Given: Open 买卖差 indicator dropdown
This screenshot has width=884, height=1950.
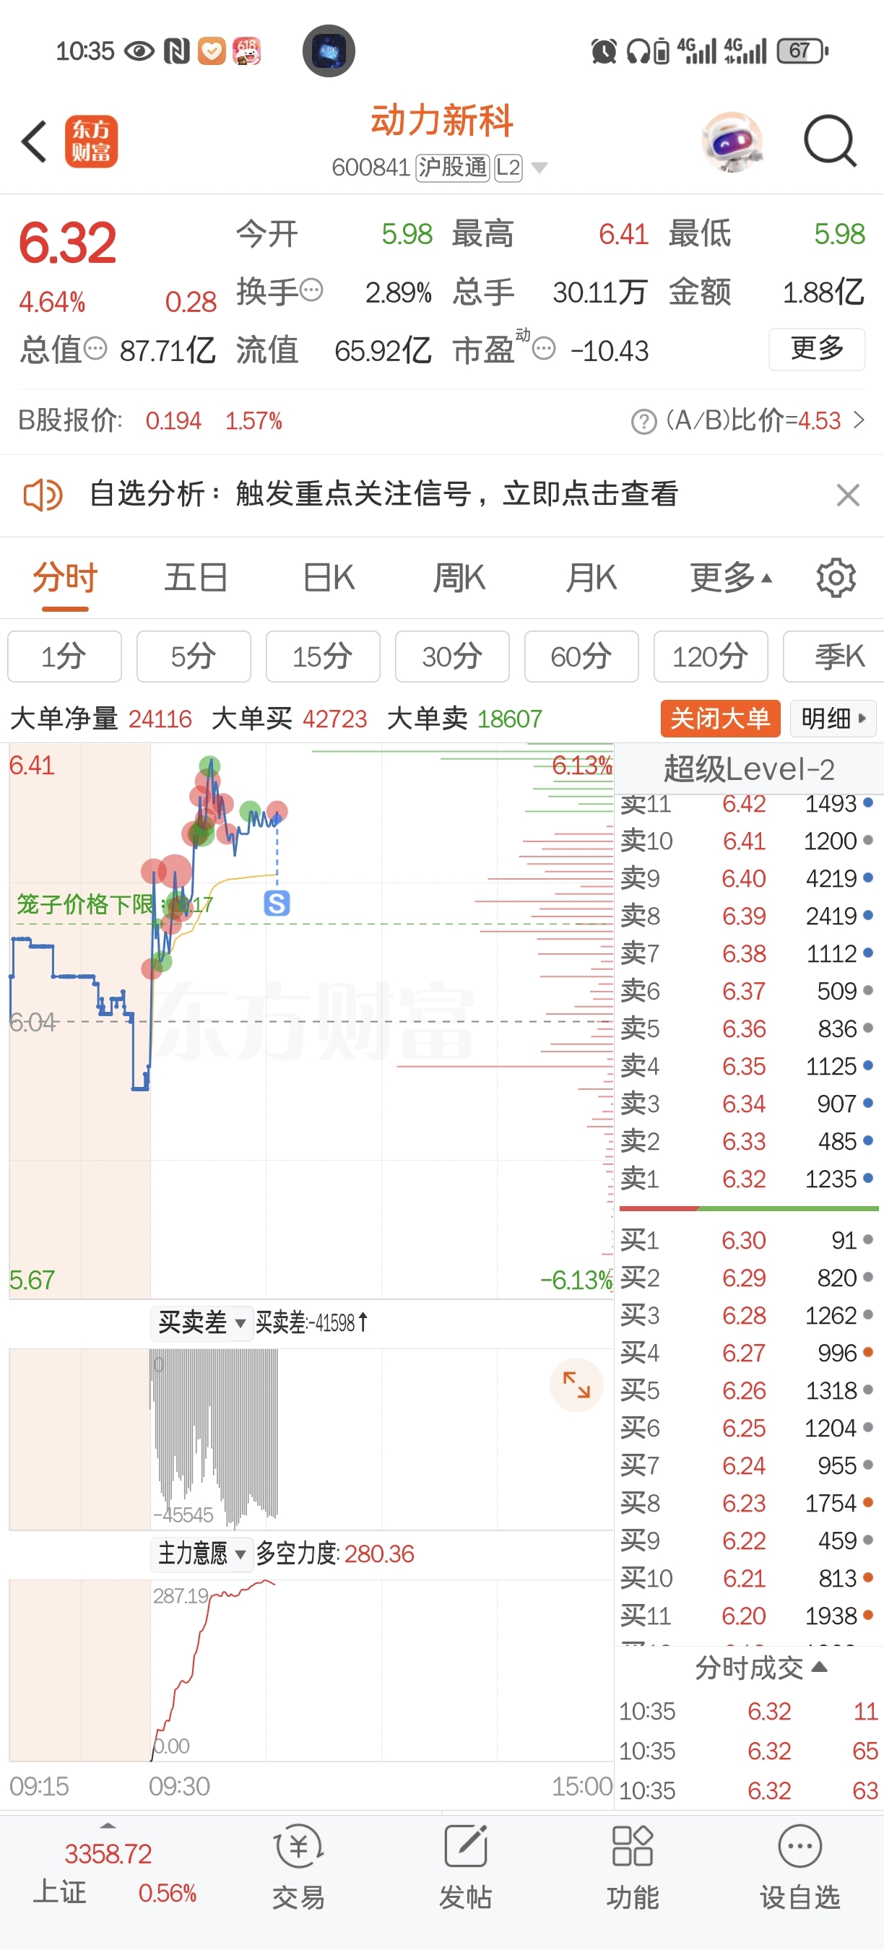Looking at the screenshot, I should tap(201, 1322).
